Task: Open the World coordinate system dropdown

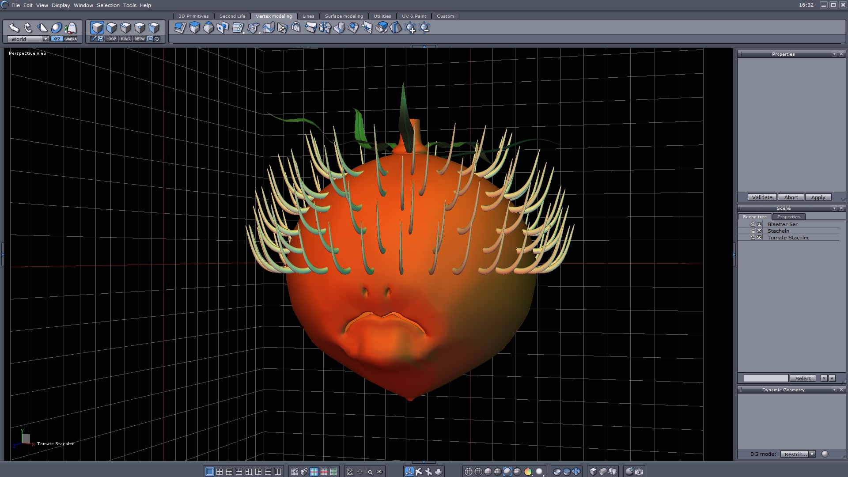Action: 45,39
